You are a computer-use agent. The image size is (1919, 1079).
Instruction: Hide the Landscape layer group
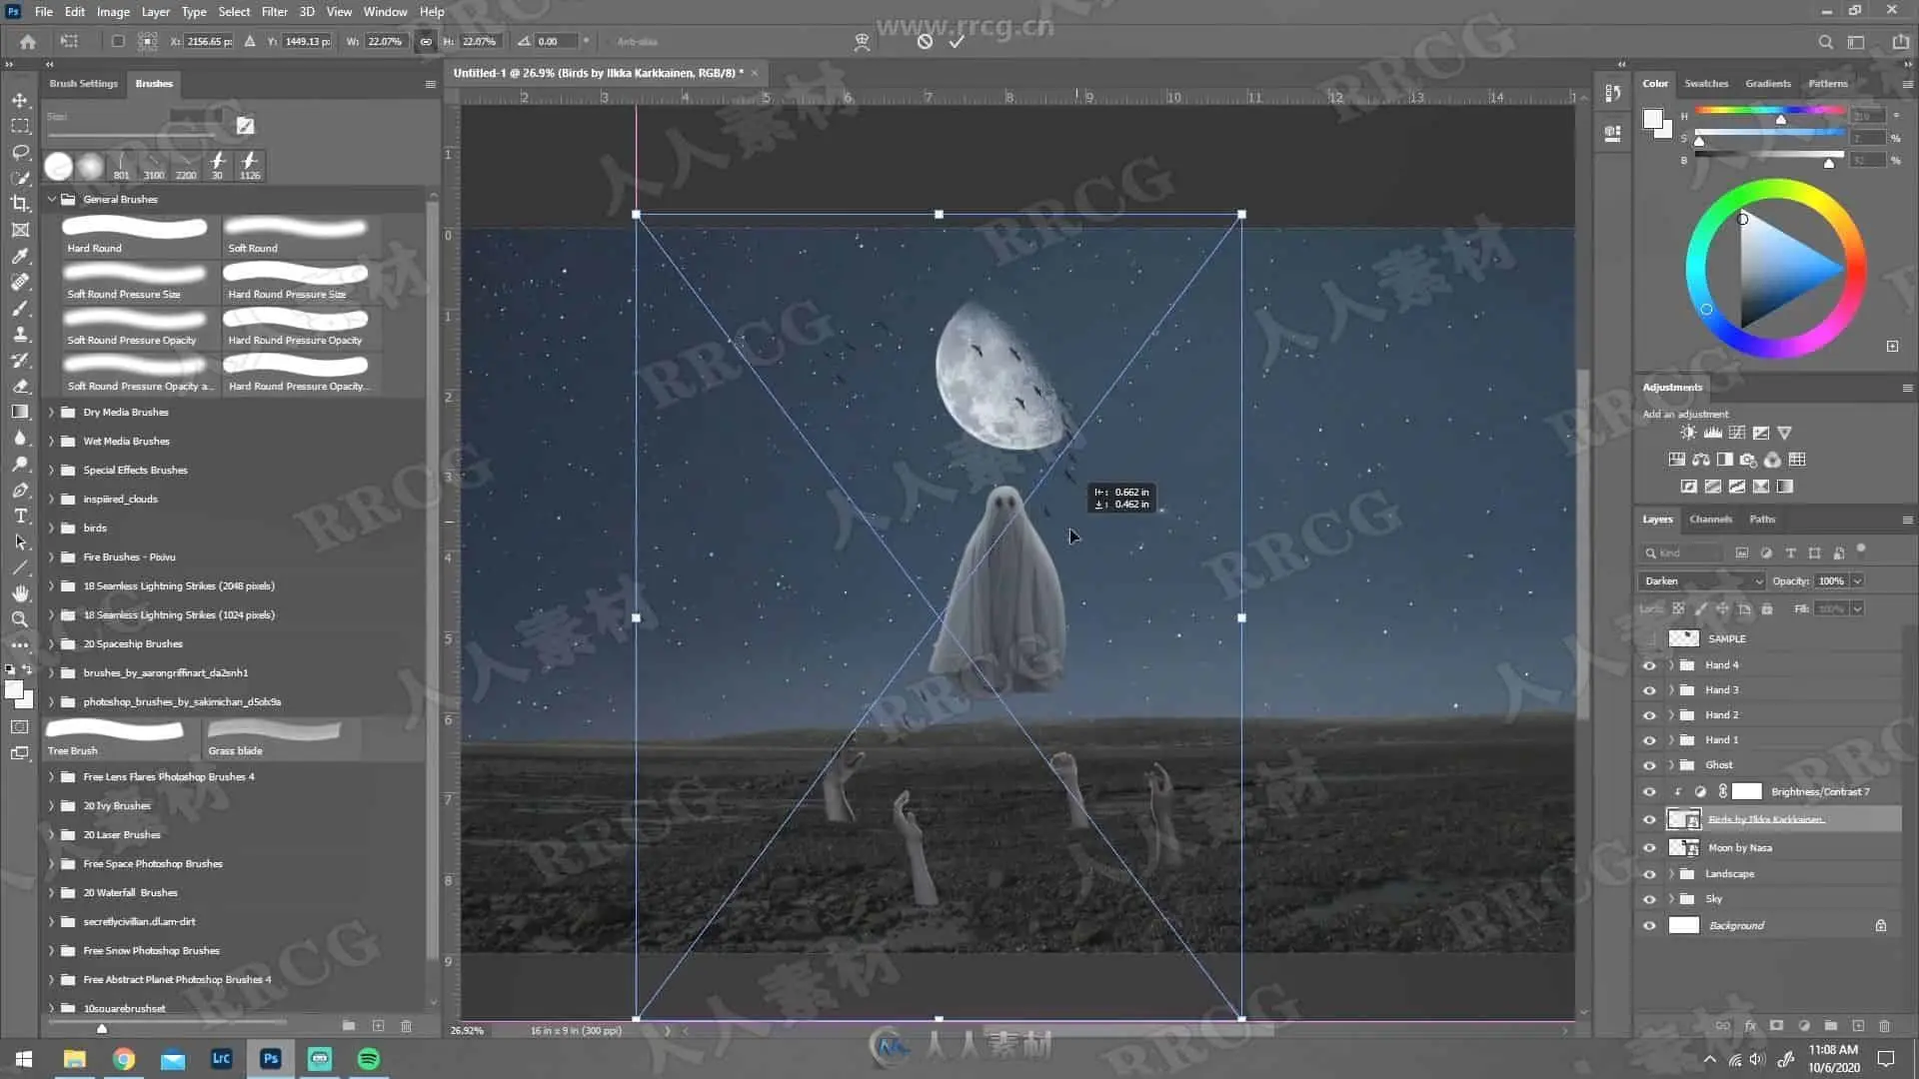tap(1649, 874)
